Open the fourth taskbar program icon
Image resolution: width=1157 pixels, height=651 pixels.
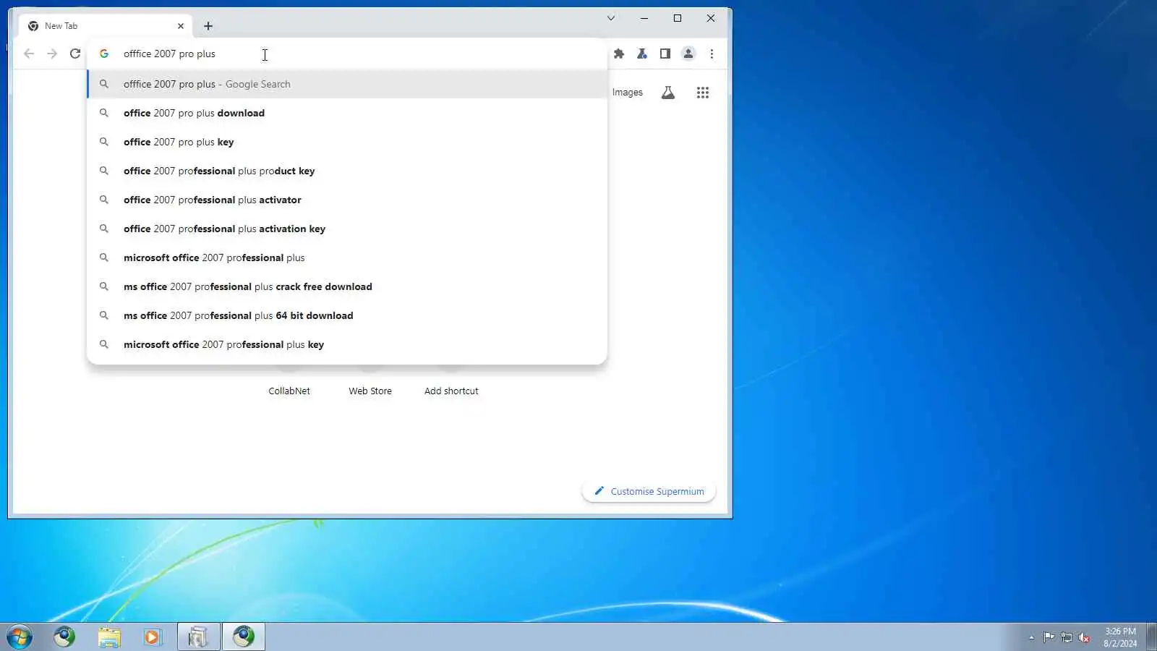point(198,637)
